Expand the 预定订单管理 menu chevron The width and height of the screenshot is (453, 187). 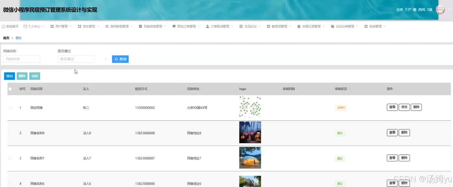(199, 27)
